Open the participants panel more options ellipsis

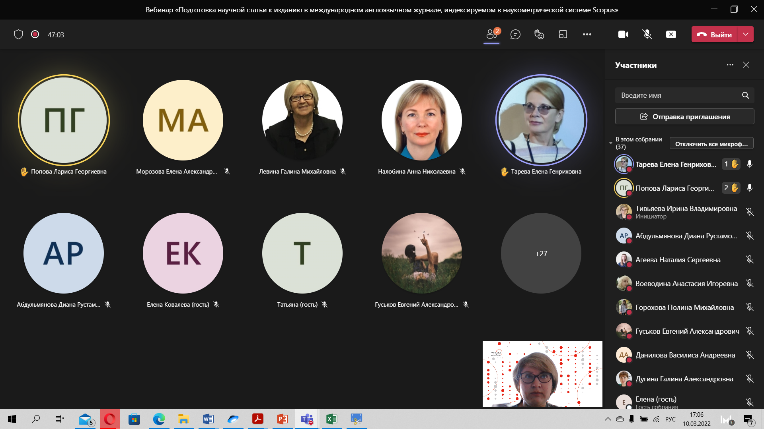[730, 65]
